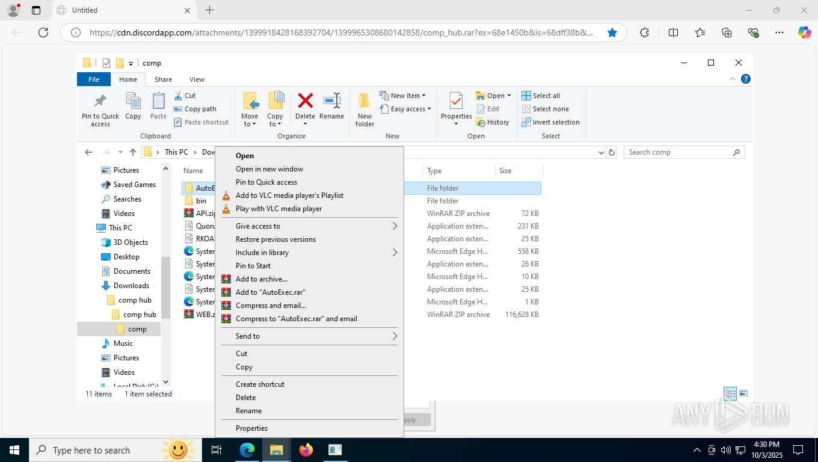Select context menu Delete entry
The width and height of the screenshot is (818, 462).
tap(309, 398)
